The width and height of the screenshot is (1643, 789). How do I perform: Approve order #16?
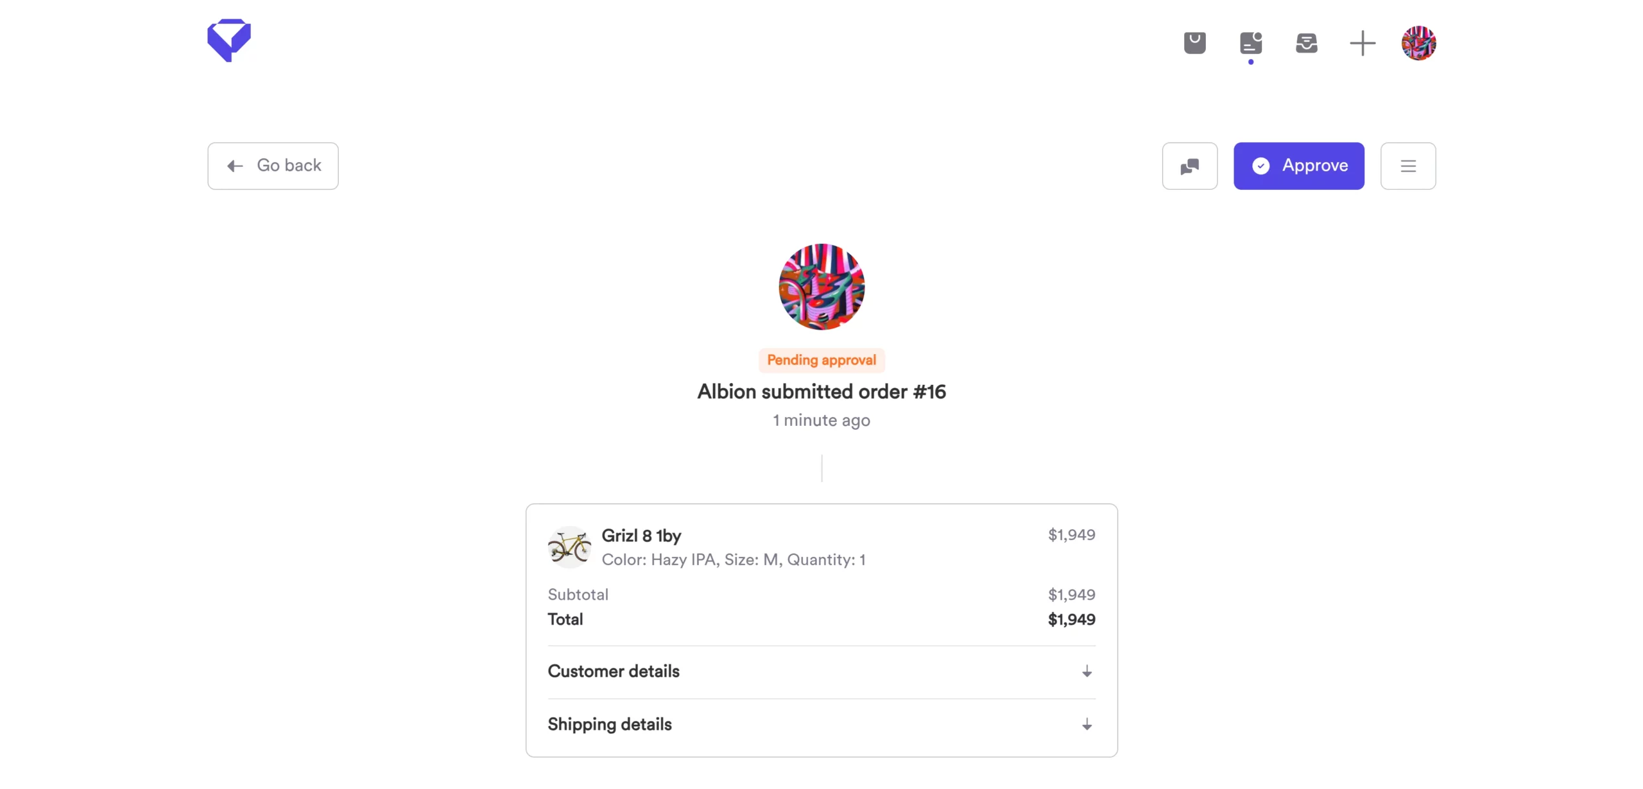[1298, 166]
